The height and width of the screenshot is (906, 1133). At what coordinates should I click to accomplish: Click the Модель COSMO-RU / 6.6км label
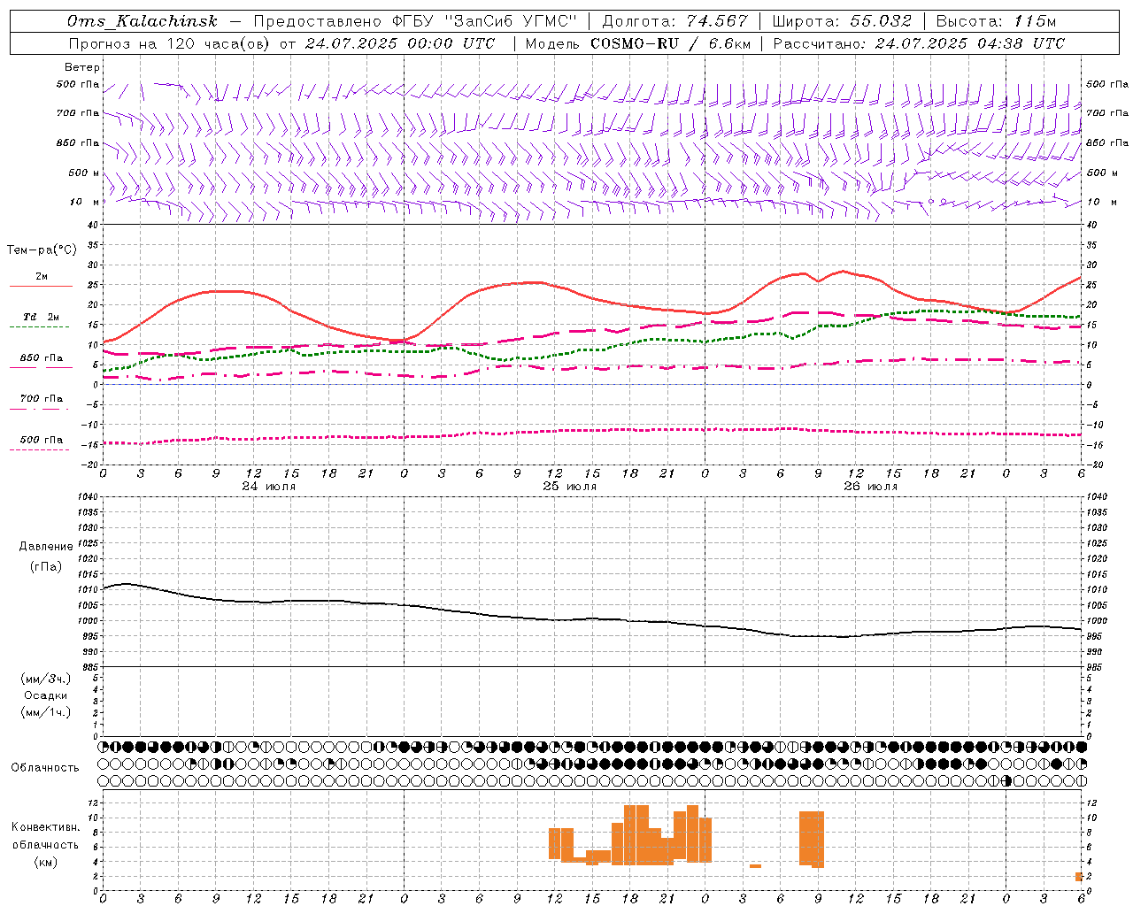click(637, 43)
